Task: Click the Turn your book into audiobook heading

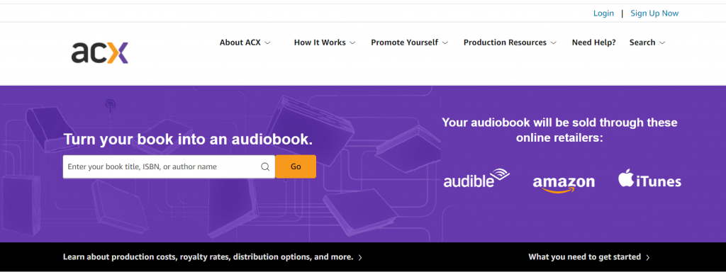Action: [188, 140]
